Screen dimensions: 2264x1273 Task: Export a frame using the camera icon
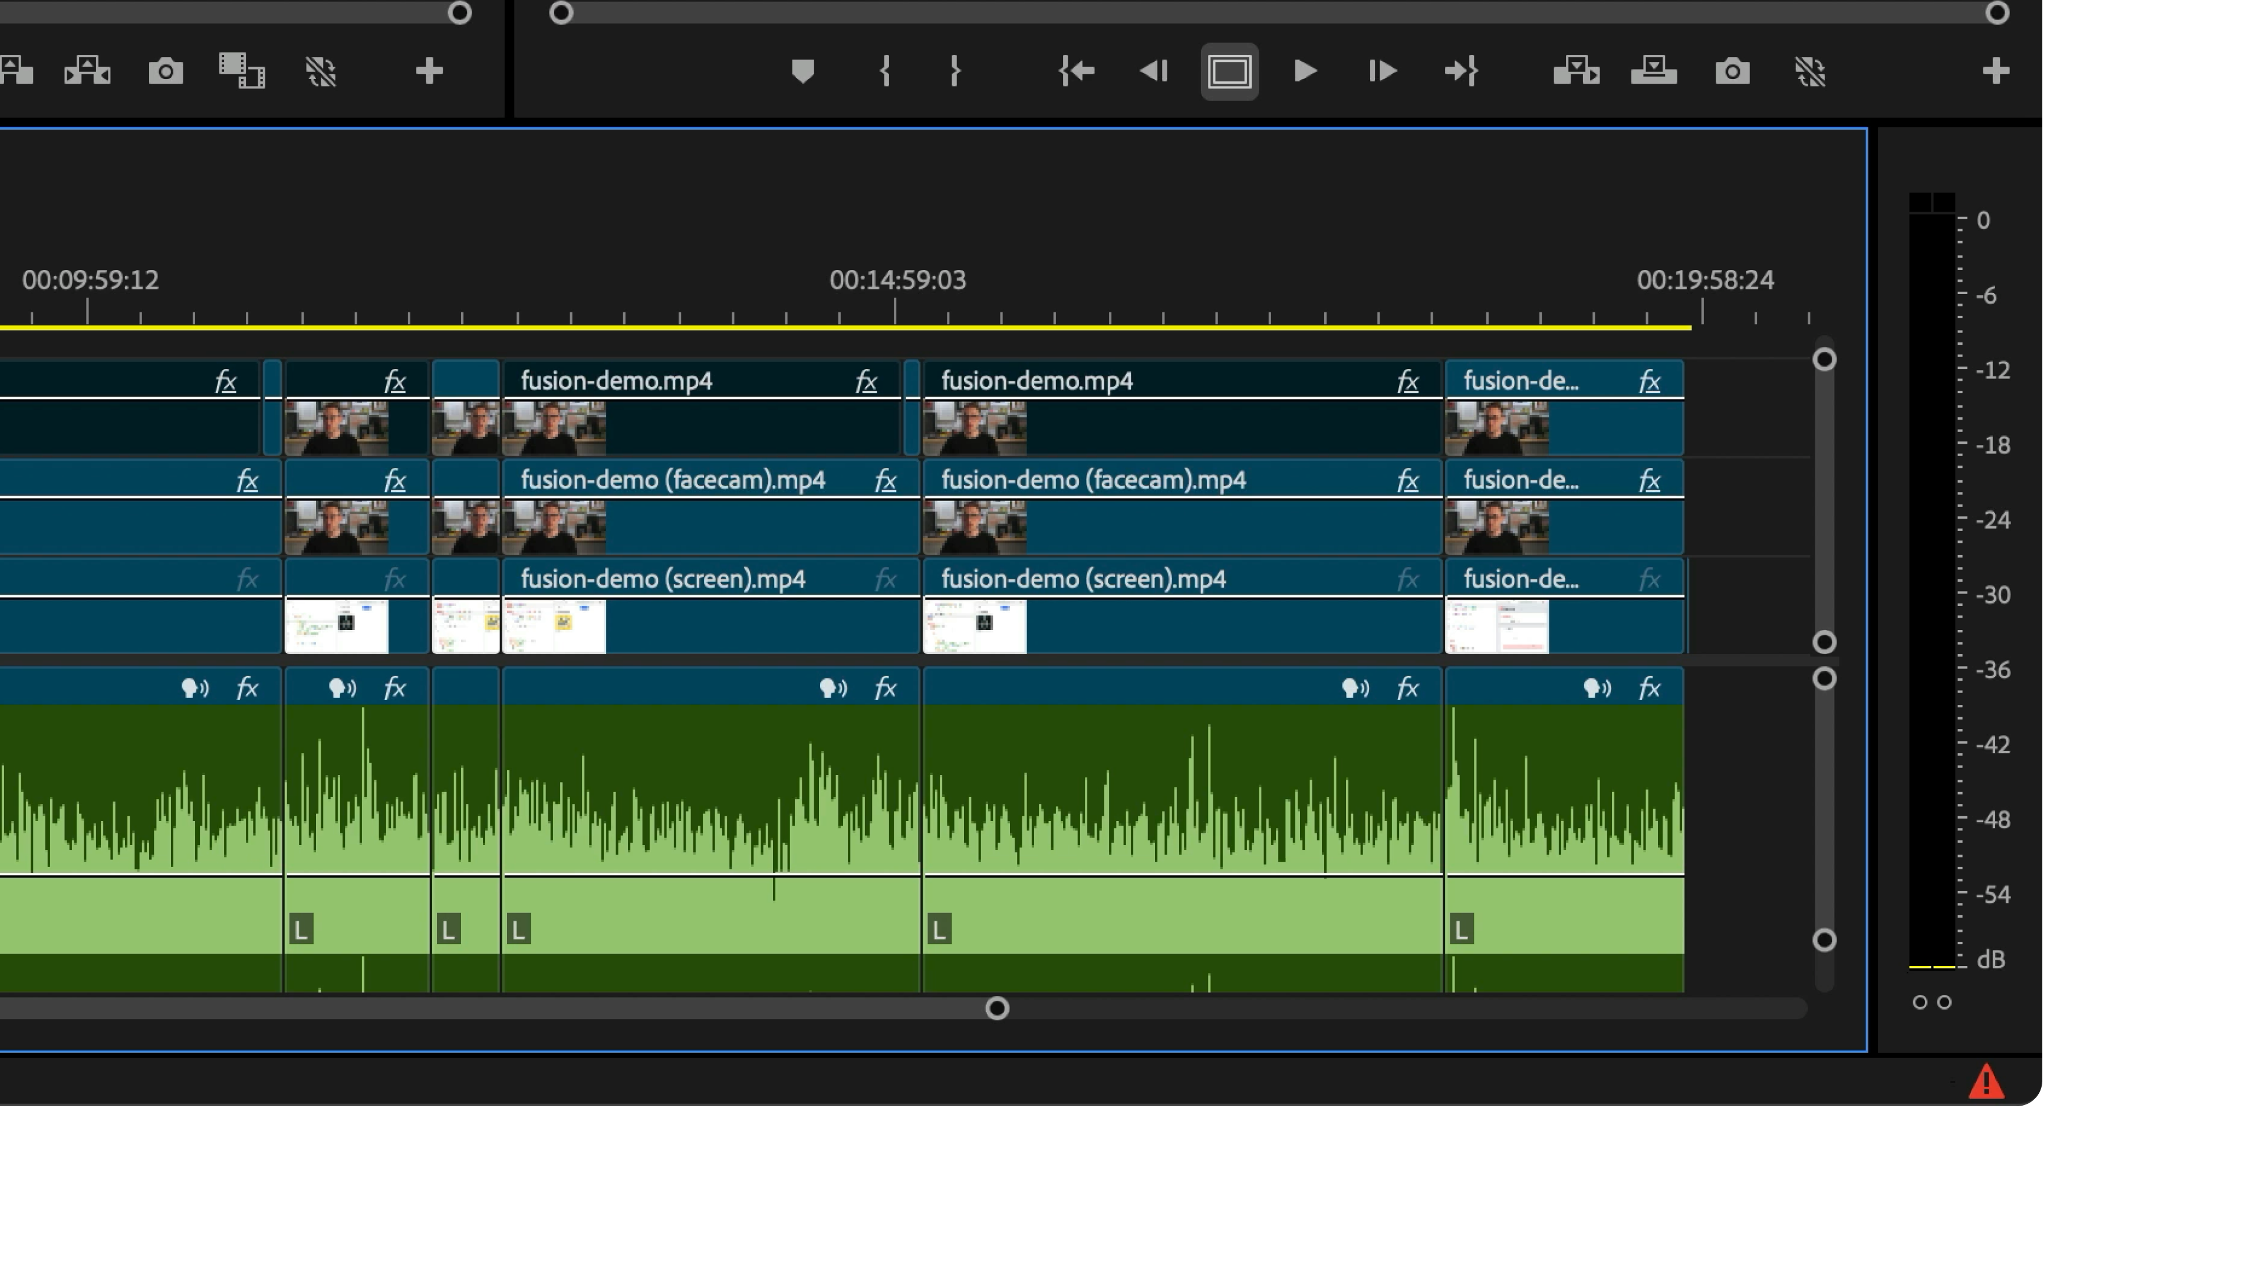tap(1732, 71)
